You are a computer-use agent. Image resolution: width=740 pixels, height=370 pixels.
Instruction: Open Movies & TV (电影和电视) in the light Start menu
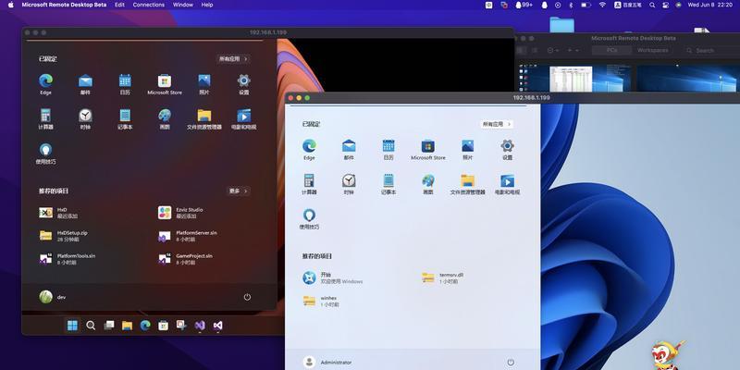[507, 184]
